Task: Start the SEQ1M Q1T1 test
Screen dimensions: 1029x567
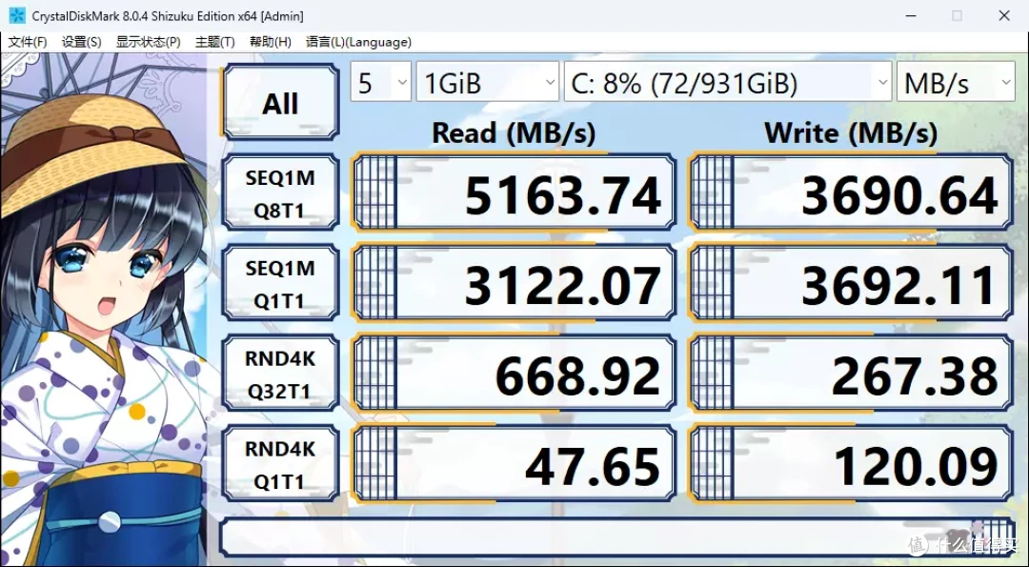Action: click(281, 283)
